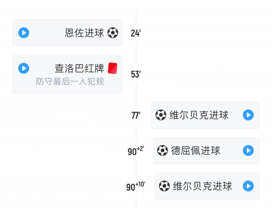The image size is (272, 215).
Task: Click the soccer ball icon beside 德屈佩进球
Action: point(162,150)
